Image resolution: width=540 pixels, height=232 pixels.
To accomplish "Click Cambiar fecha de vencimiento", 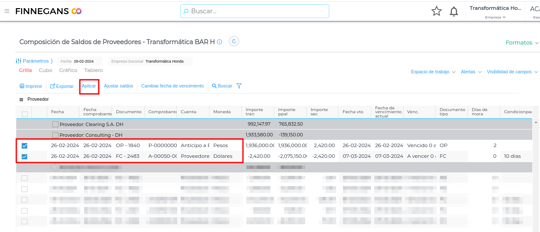I will coord(173,86).
